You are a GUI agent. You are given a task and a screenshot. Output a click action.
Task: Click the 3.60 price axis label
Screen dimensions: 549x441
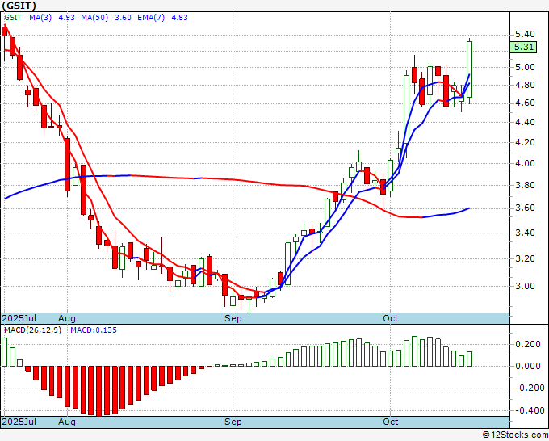coord(525,208)
